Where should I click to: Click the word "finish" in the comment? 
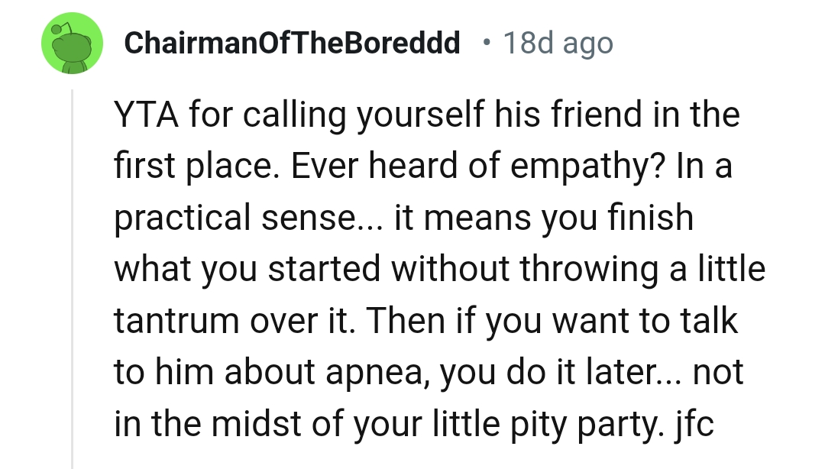[x=649, y=218]
